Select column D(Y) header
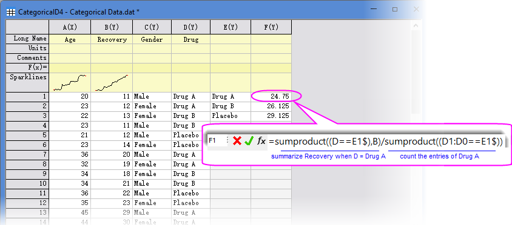 click(x=190, y=27)
